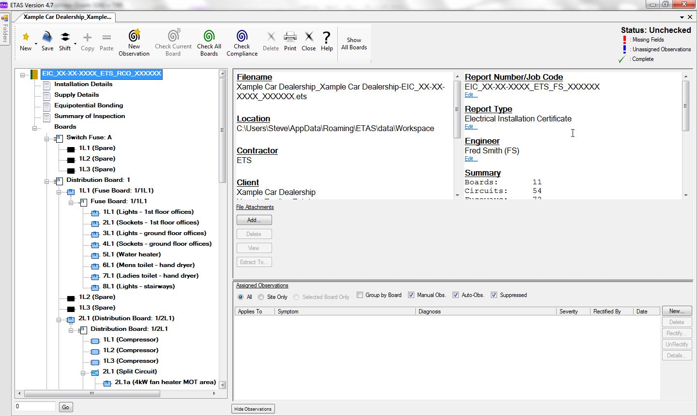
Task: Close the active document tab
Action: tap(690, 17)
